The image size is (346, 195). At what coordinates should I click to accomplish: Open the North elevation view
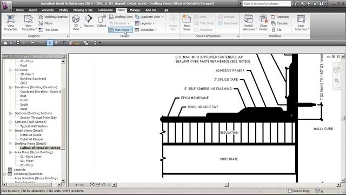pyautogui.click(x=24, y=100)
